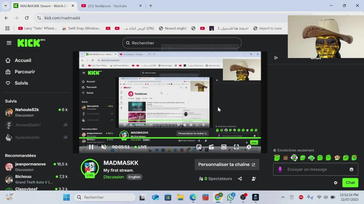Open Outlook from the taskbar
364x204 pixels.
tap(155, 197)
